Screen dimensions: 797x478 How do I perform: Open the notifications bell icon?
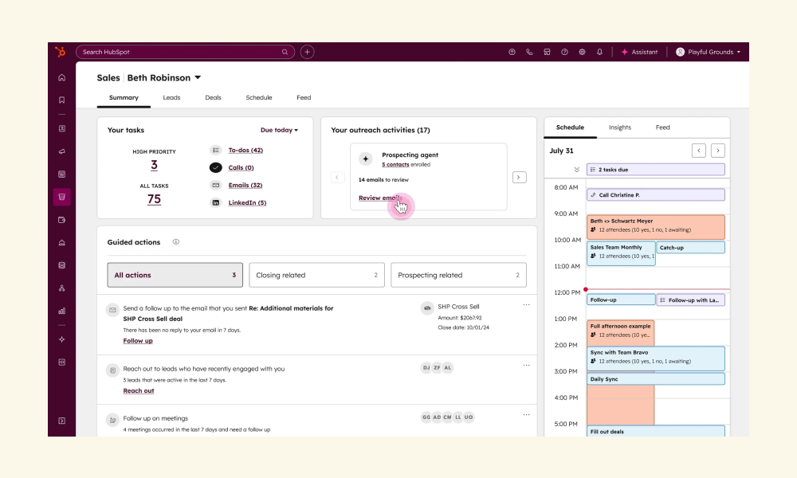[600, 52]
